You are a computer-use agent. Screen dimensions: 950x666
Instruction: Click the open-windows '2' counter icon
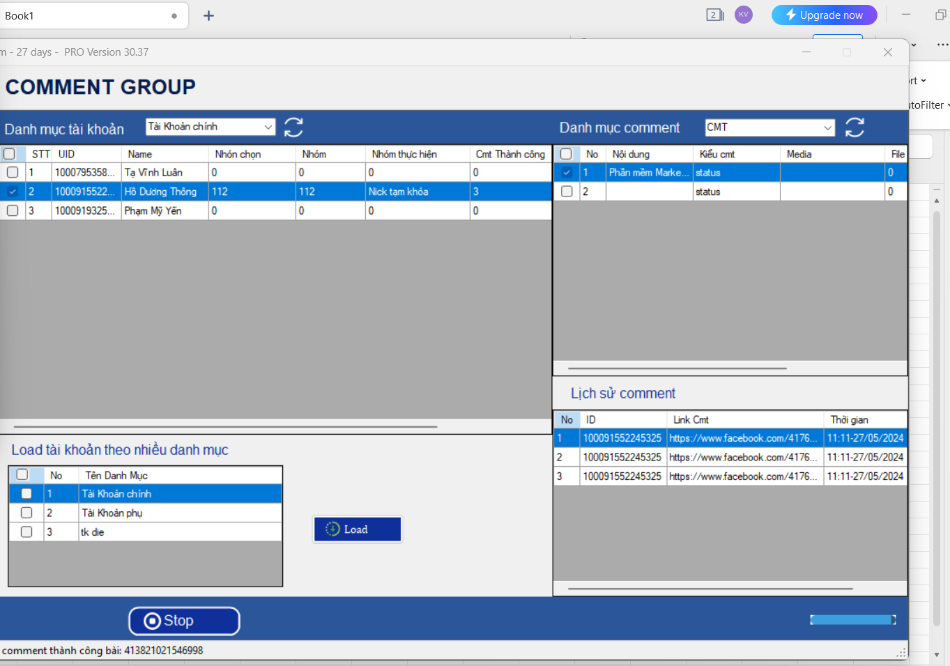click(714, 15)
